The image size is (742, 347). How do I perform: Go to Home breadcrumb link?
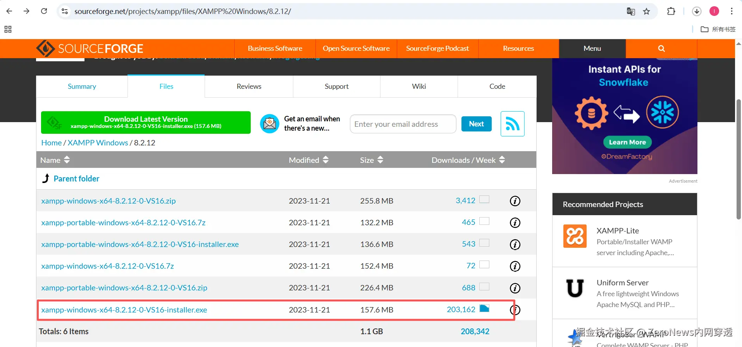[x=52, y=143]
